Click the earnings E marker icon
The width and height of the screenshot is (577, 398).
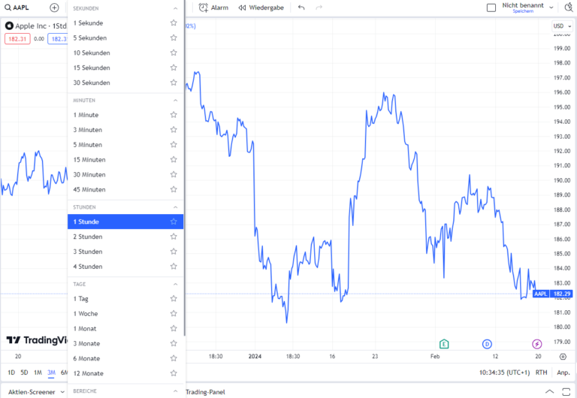click(x=444, y=344)
